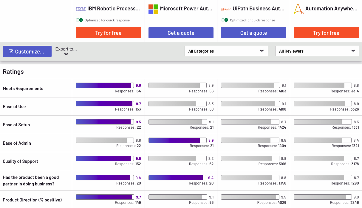
Task: Click the IBM Robotic Process product title
Action: [x=113, y=9]
